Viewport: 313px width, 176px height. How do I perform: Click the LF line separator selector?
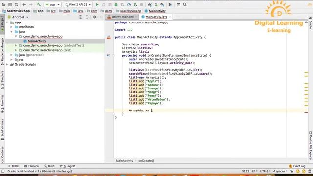click(254, 171)
